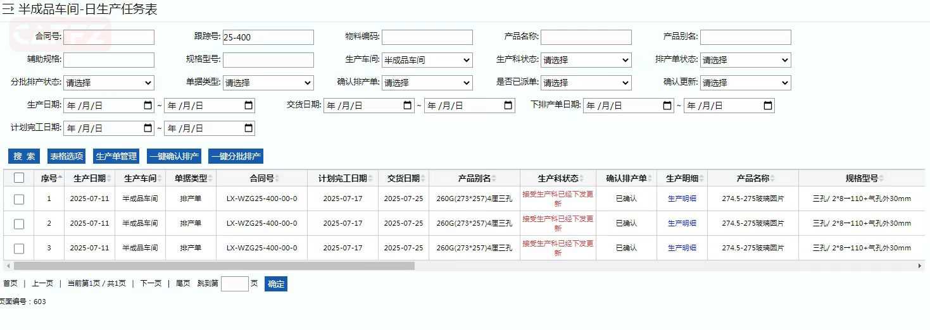This screenshot has width=930, height=330.
Task: Toggle the hamburger menu icon beside page title
Action: tap(8, 9)
